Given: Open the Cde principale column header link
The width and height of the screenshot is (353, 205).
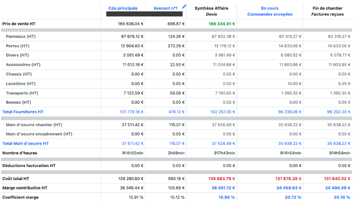Looking at the screenshot, I should click(123, 8).
